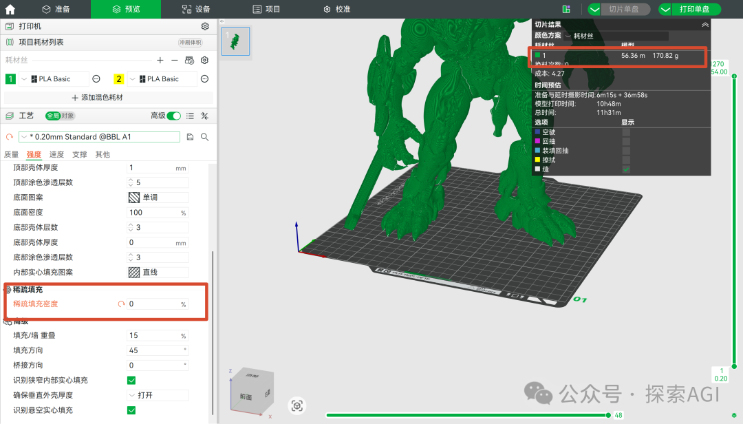743x424 pixels.
Task: Save the process preset with disk icon
Action: point(191,137)
